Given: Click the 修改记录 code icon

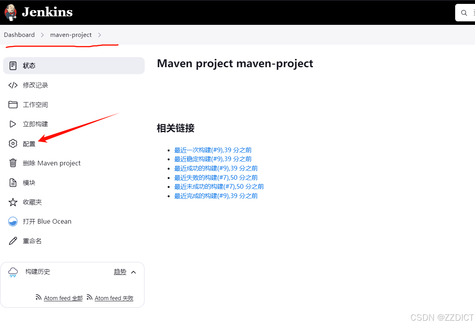Looking at the screenshot, I should (x=13, y=85).
